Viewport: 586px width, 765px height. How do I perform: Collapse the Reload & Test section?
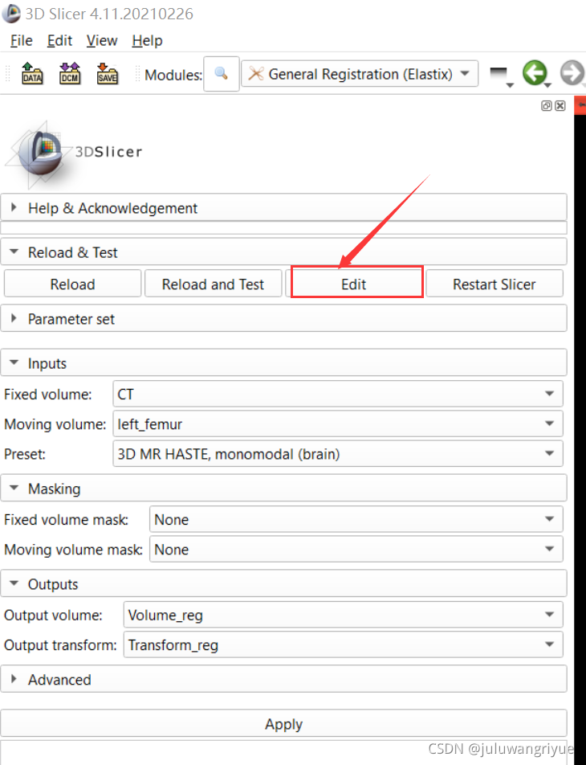[x=283, y=252]
